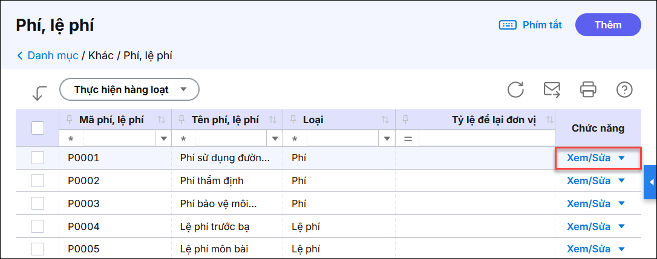Open Phím tắt keyboard shortcuts
This screenshot has width=657, height=259.
(531, 25)
